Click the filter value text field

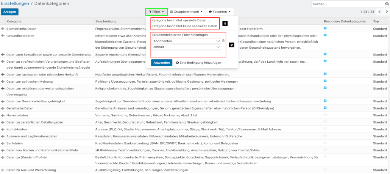(186, 54)
